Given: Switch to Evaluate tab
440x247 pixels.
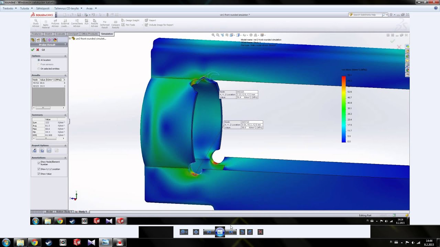Looking at the screenshot, I should (x=60, y=34).
